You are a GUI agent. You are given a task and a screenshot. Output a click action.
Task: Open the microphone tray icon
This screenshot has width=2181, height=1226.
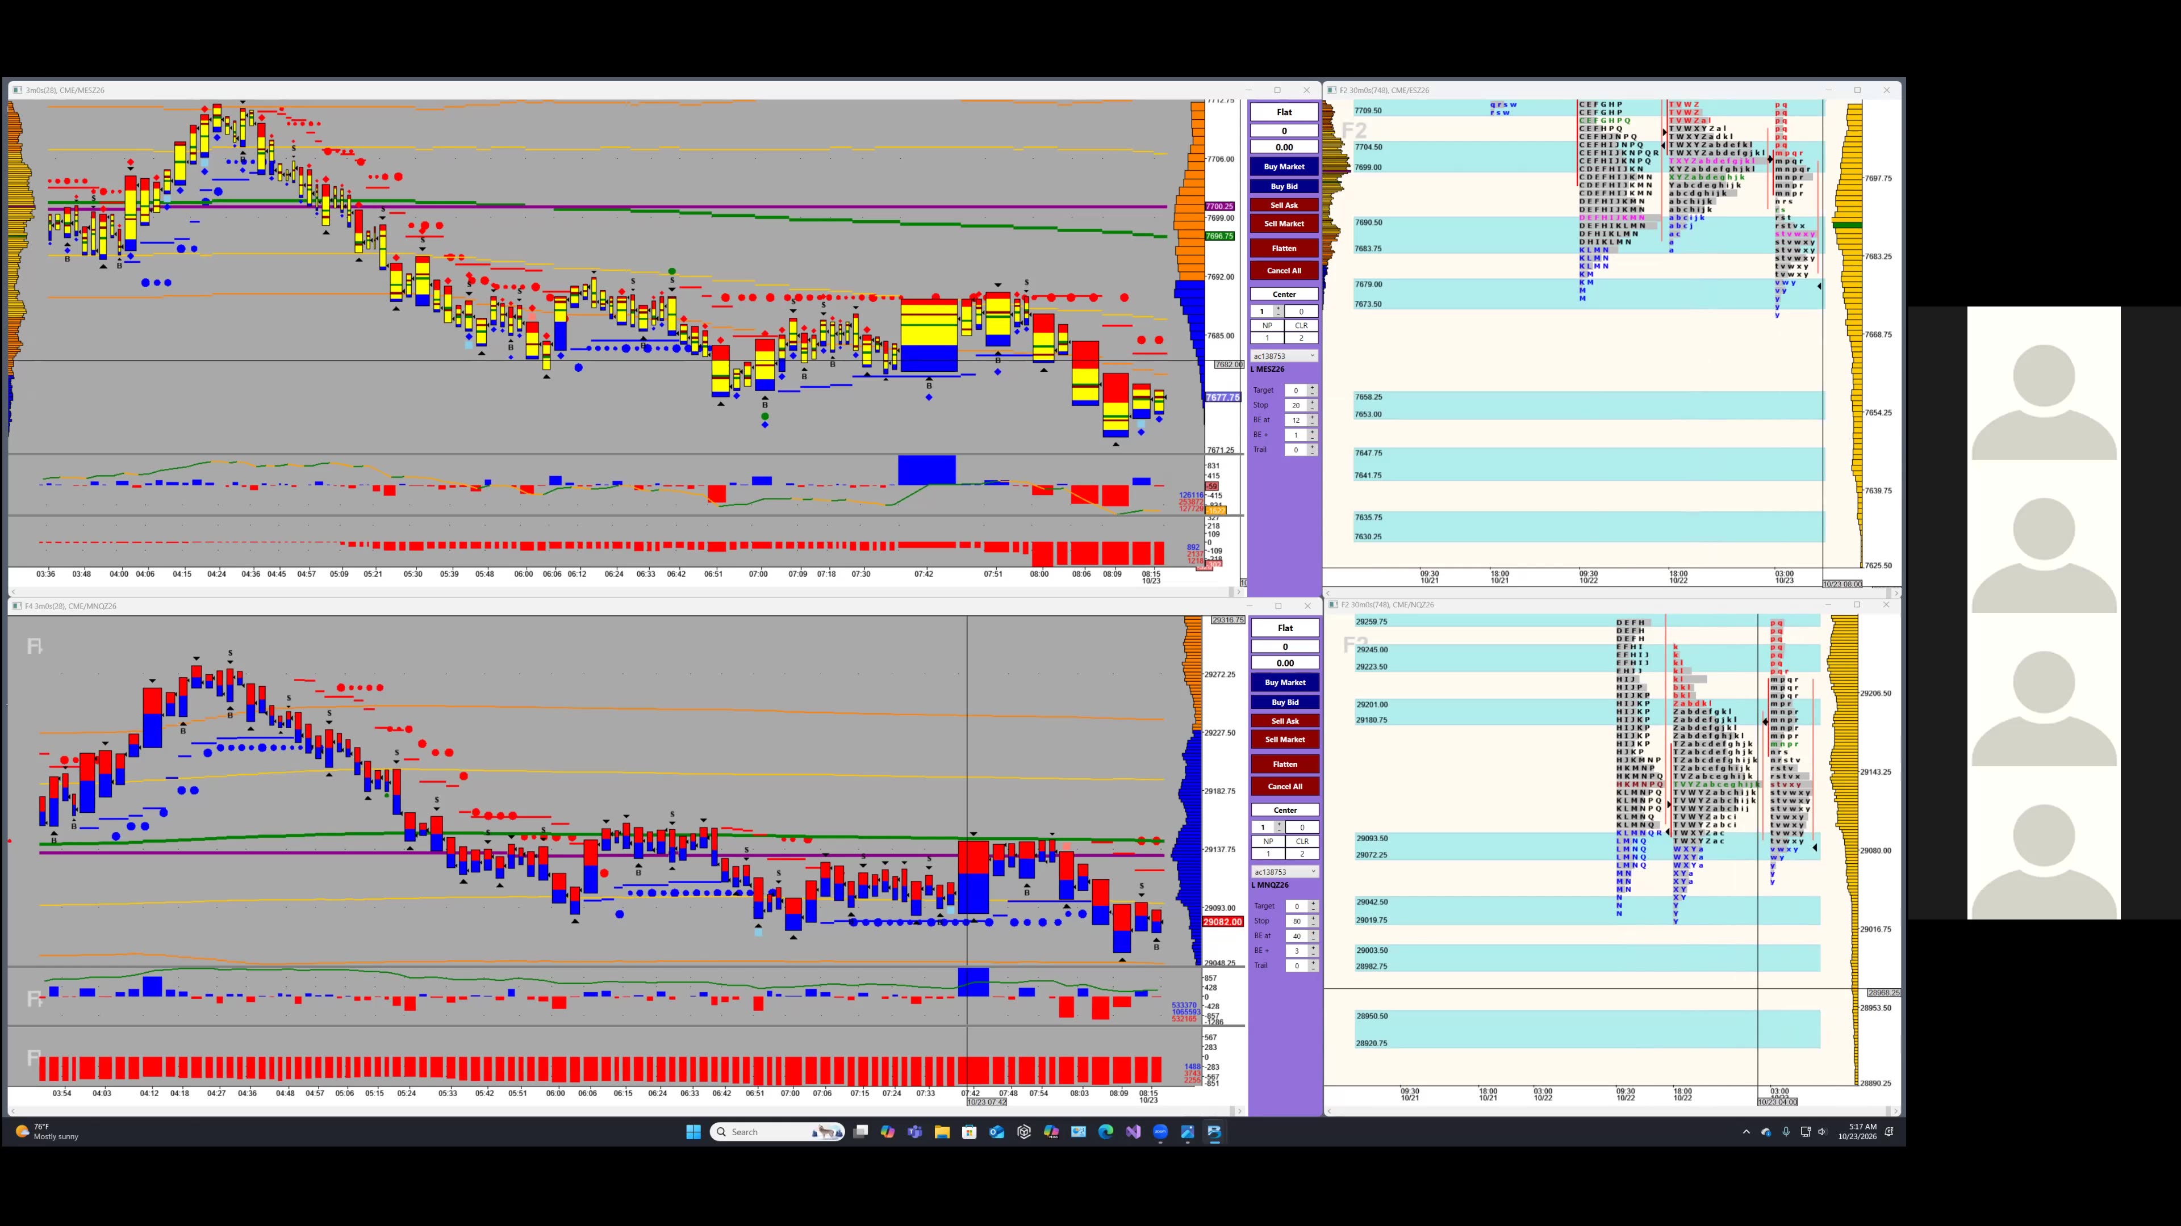pyautogui.click(x=1786, y=1131)
